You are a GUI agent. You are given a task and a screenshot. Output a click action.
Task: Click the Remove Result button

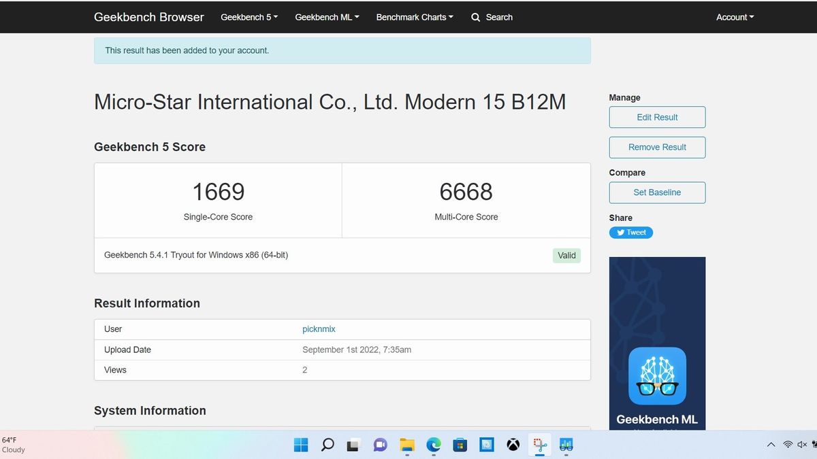point(657,147)
